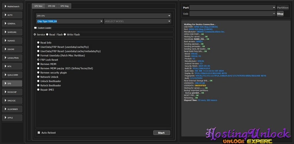Click the Start button
The width and height of the screenshot is (294, 144).
161,133
